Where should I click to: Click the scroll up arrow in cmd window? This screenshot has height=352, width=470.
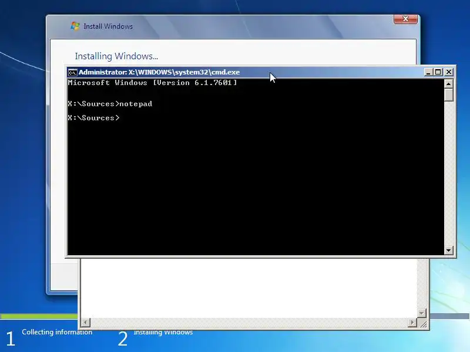click(x=448, y=84)
